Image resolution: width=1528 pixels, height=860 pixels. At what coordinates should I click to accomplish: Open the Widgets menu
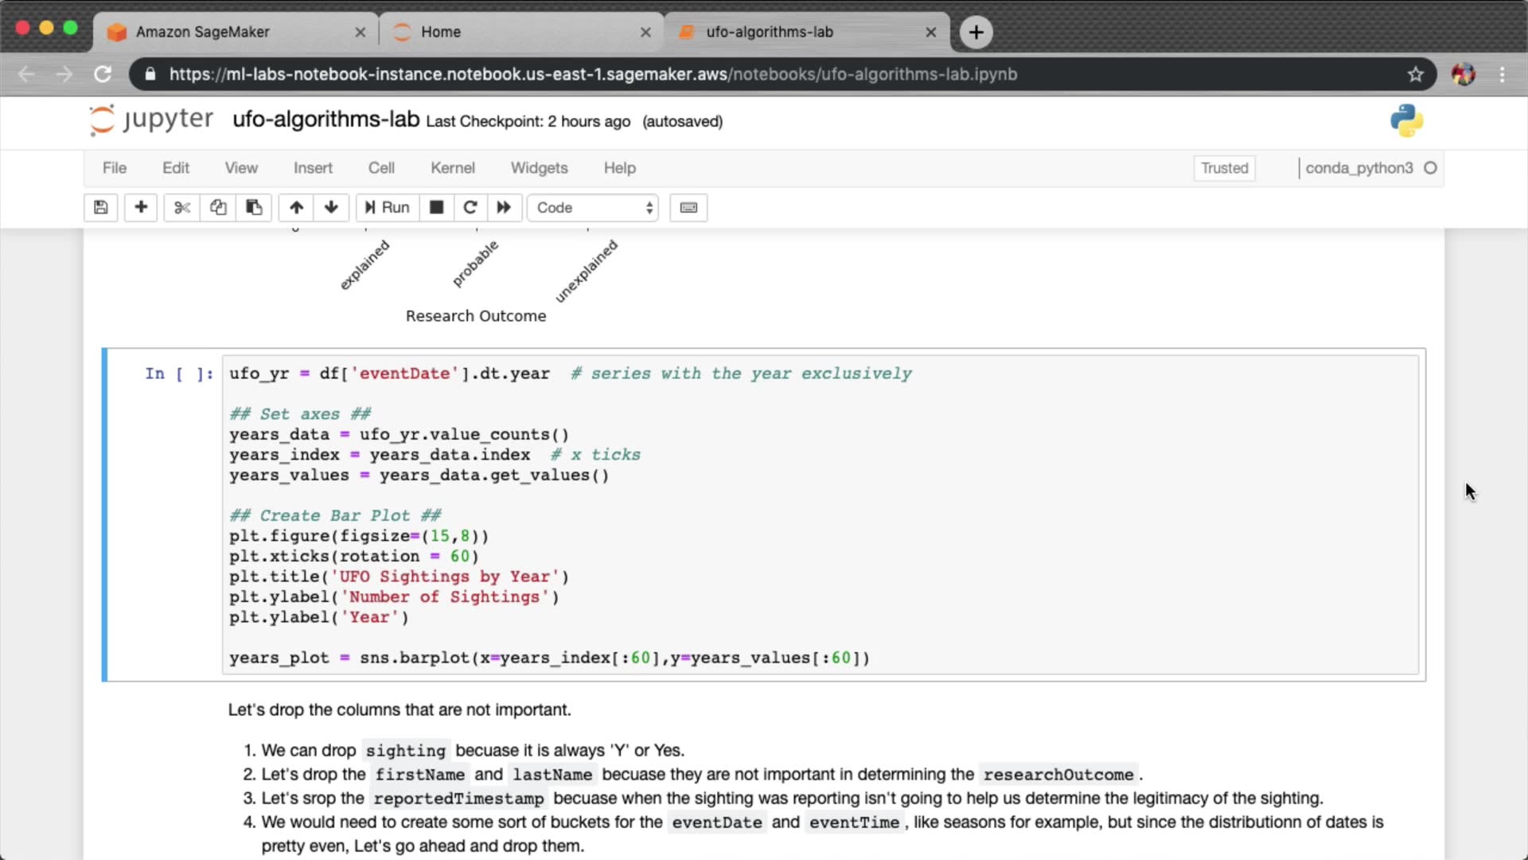539,168
